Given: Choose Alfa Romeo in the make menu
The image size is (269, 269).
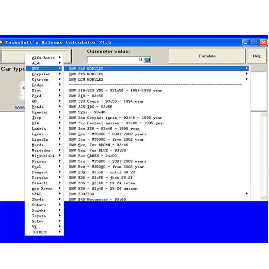Looking at the screenshot, I should pyautogui.click(x=43, y=58).
